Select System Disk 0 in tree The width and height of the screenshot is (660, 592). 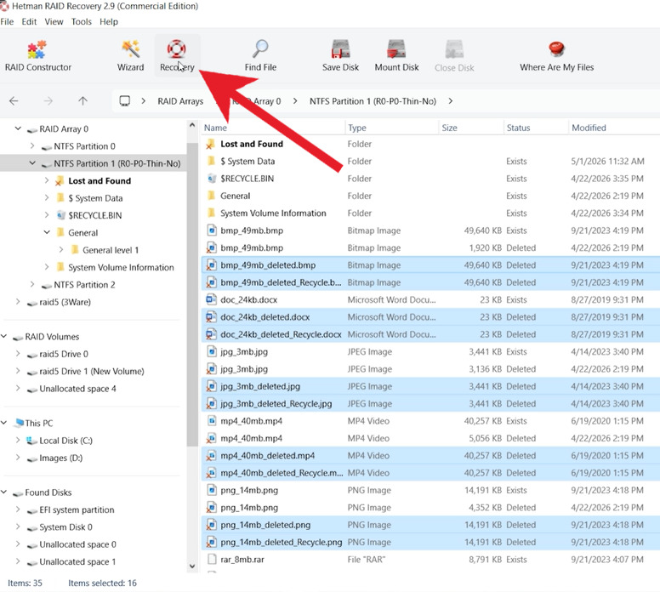coord(65,527)
